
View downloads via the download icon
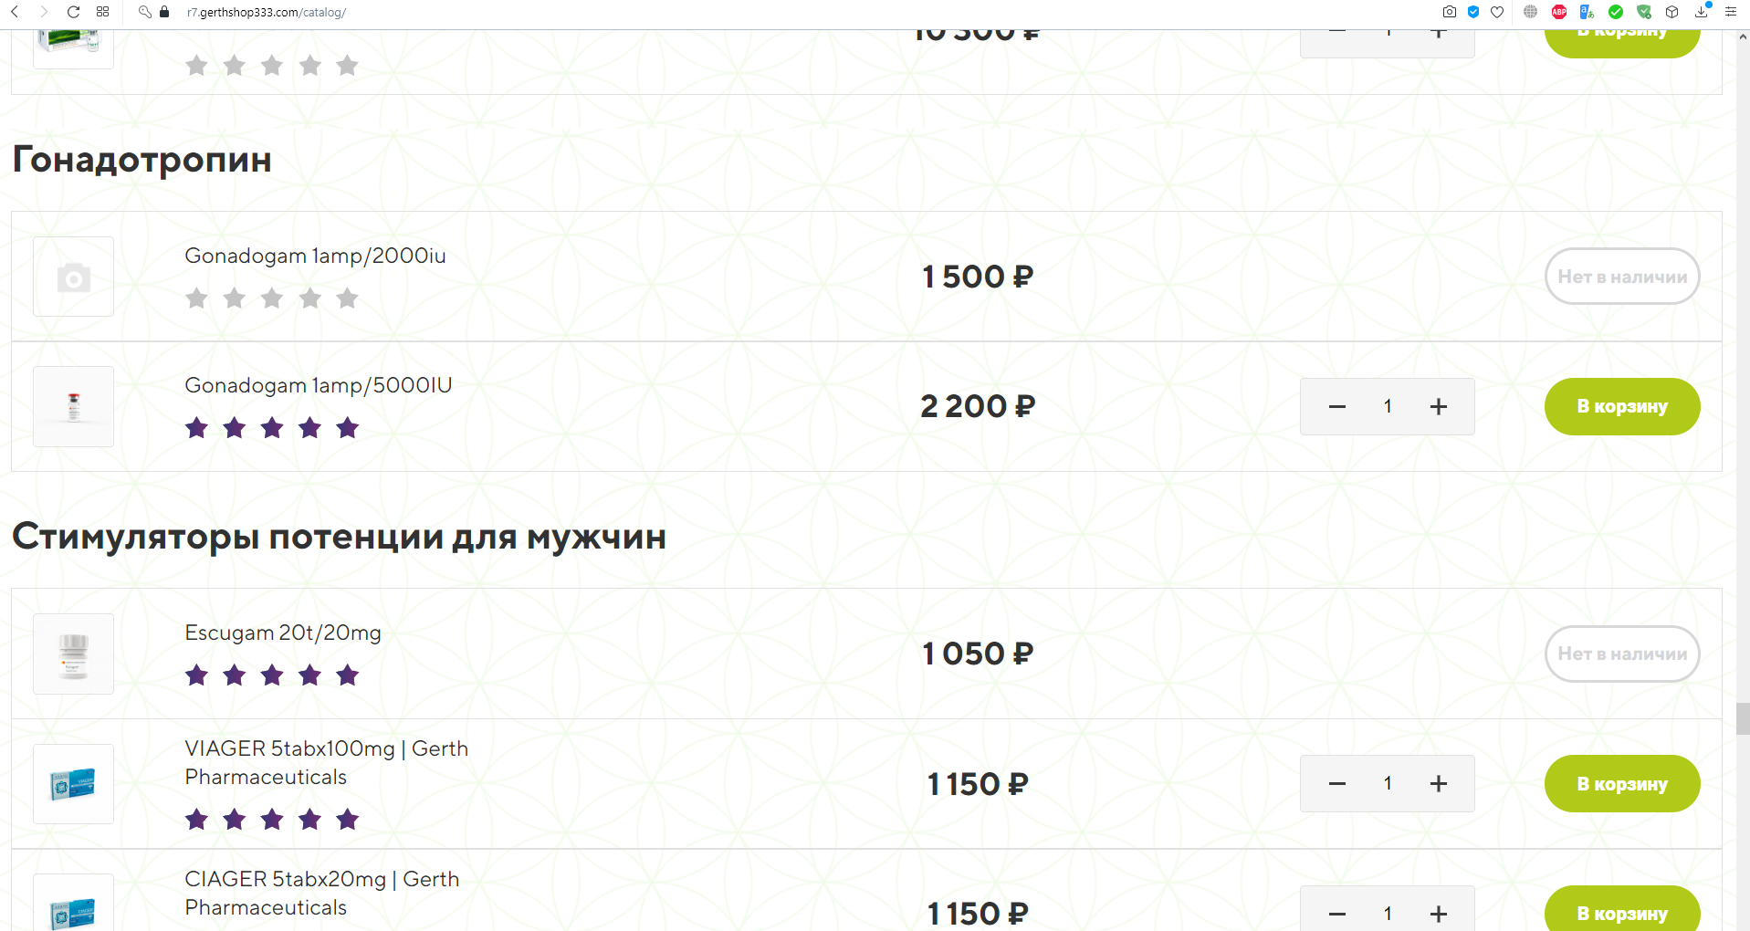[x=1701, y=13]
